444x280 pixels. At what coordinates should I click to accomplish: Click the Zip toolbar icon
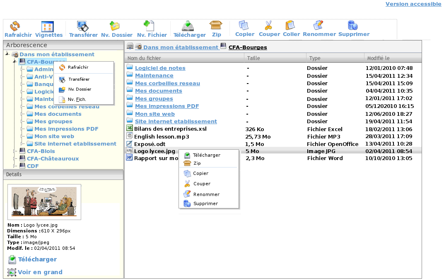click(216, 26)
